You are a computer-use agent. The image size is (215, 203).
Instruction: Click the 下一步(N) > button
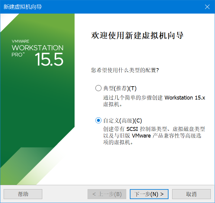pos(149,194)
